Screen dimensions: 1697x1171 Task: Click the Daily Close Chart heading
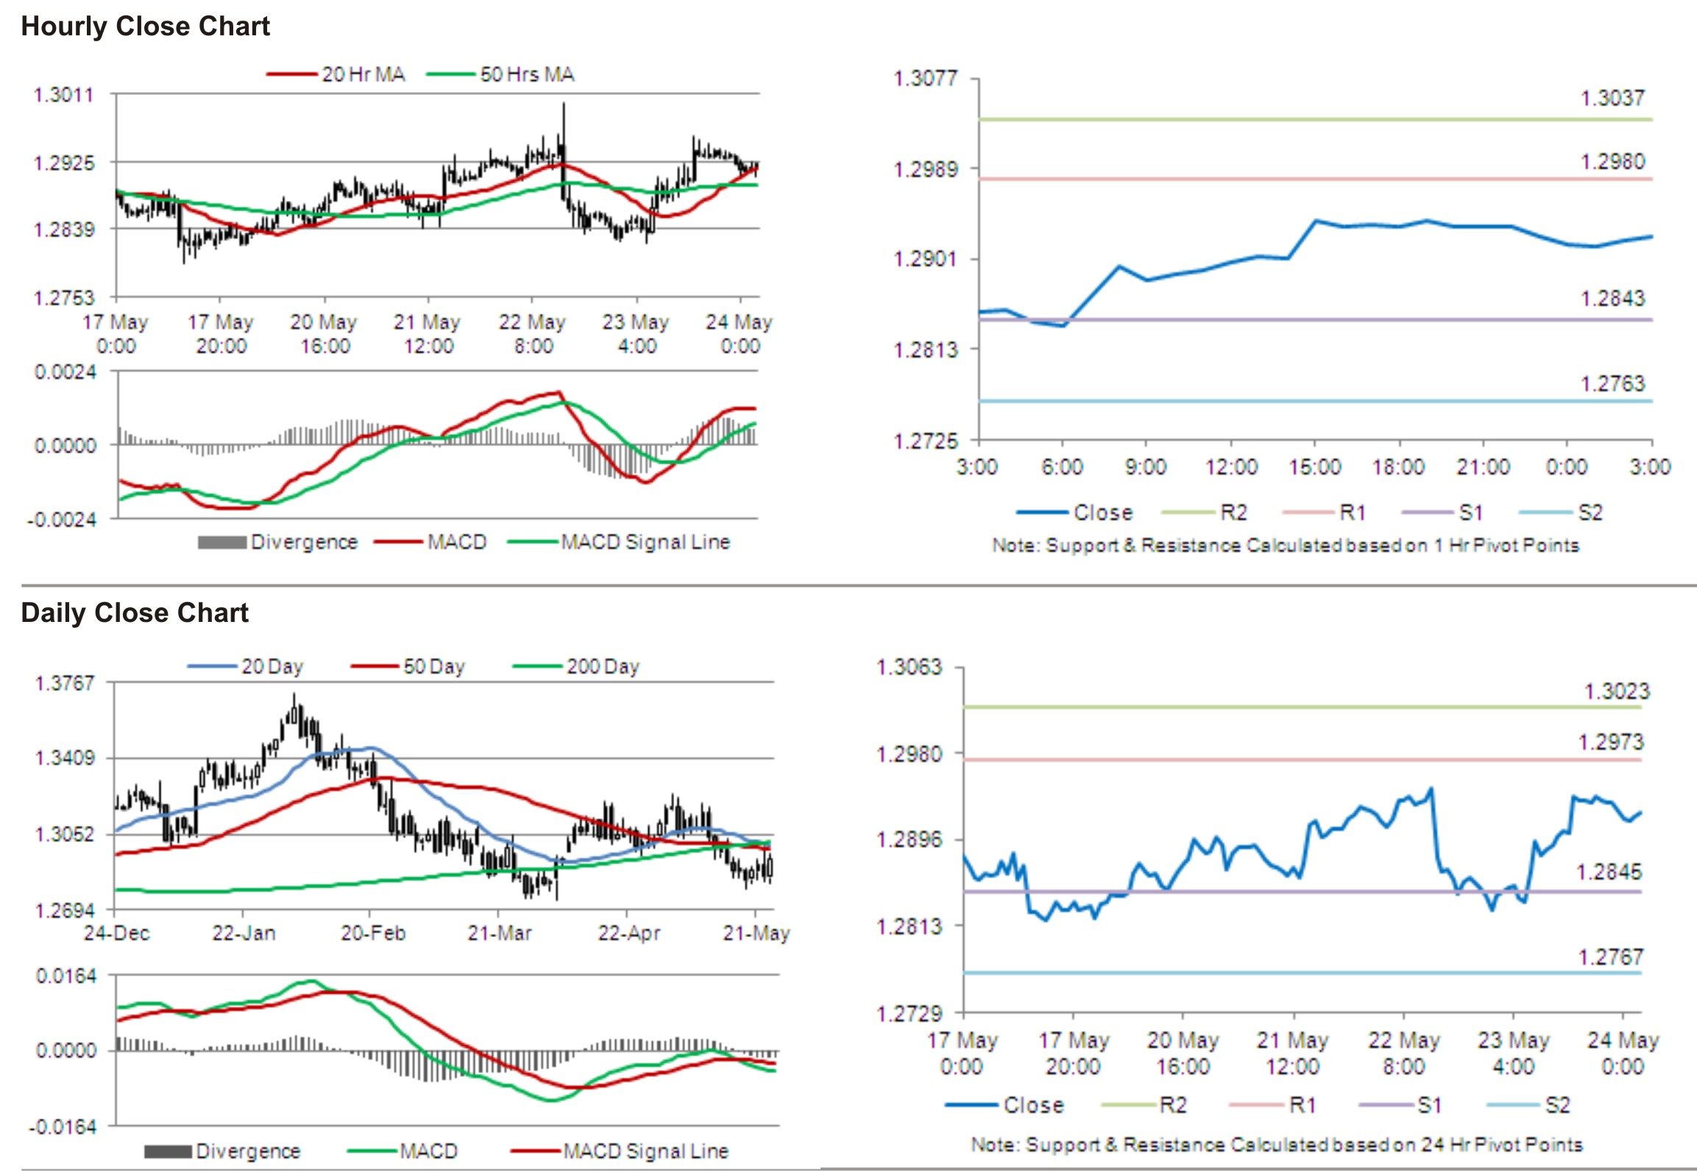click(135, 612)
